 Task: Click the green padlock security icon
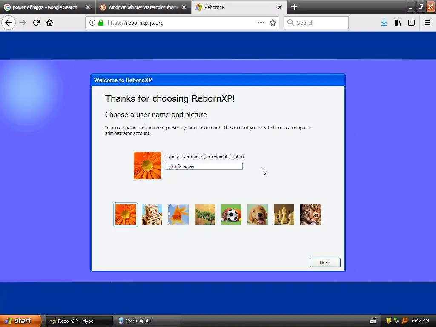point(100,23)
